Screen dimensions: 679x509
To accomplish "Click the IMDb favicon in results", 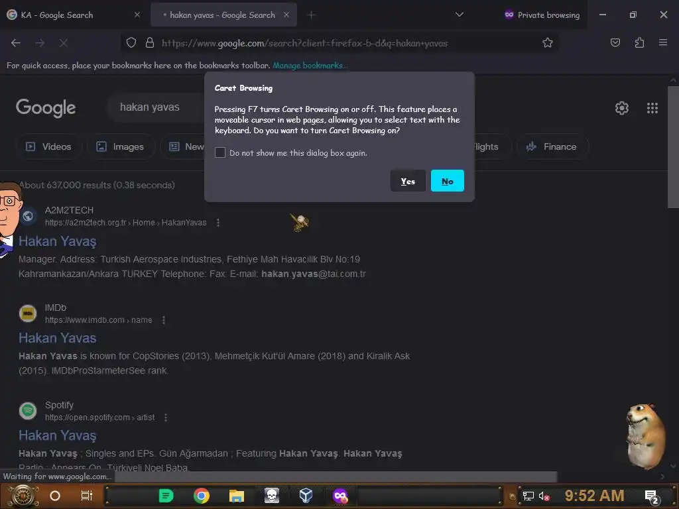I will [28, 313].
